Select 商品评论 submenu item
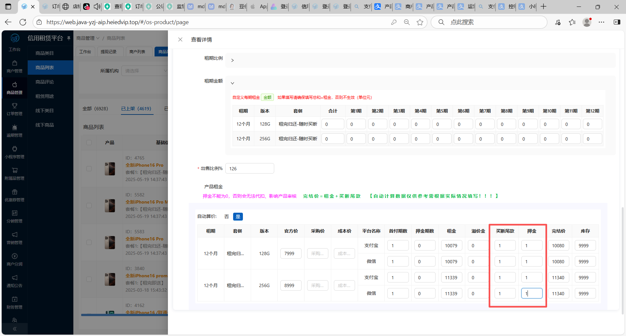The height and width of the screenshot is (336, 626). pos(51,82)
